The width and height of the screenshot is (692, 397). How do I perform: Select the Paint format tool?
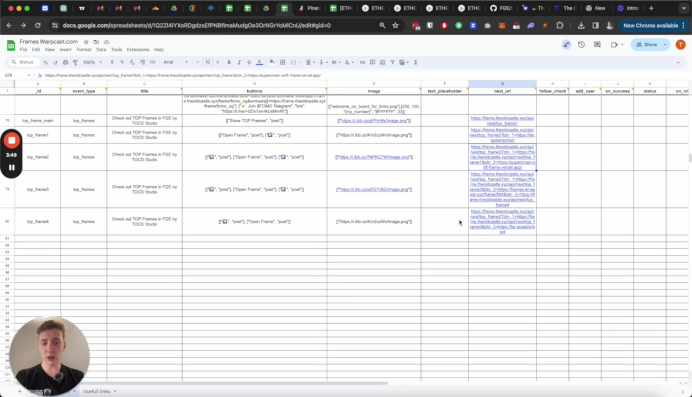pos(74,62)
